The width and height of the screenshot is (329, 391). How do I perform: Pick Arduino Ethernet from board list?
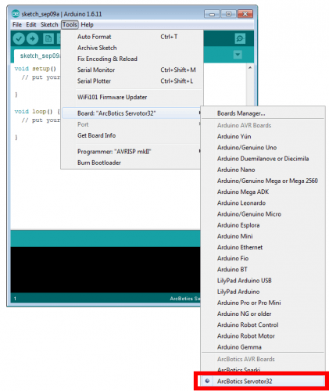263,247
